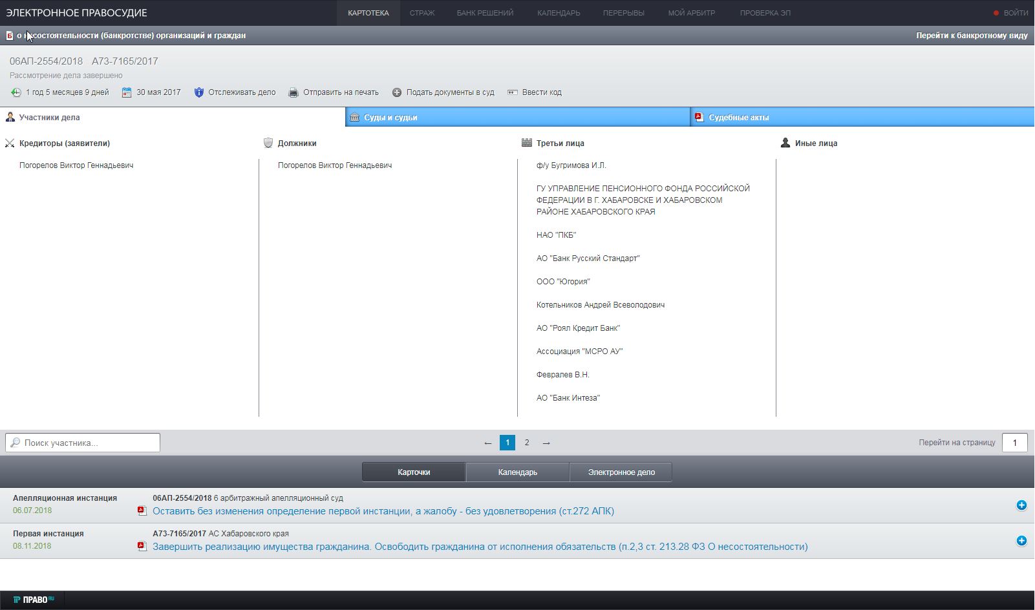
Task: Click the shield icon for Отслеживать дело
Action: coord(199,92)
